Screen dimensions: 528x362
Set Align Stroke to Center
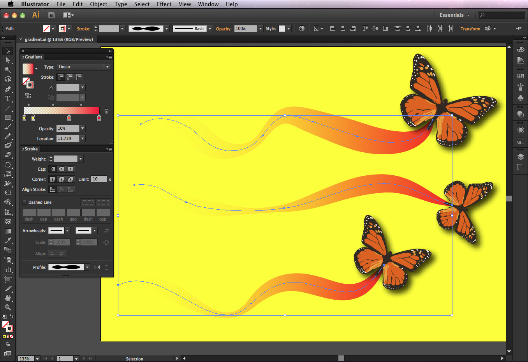[52, 189]
